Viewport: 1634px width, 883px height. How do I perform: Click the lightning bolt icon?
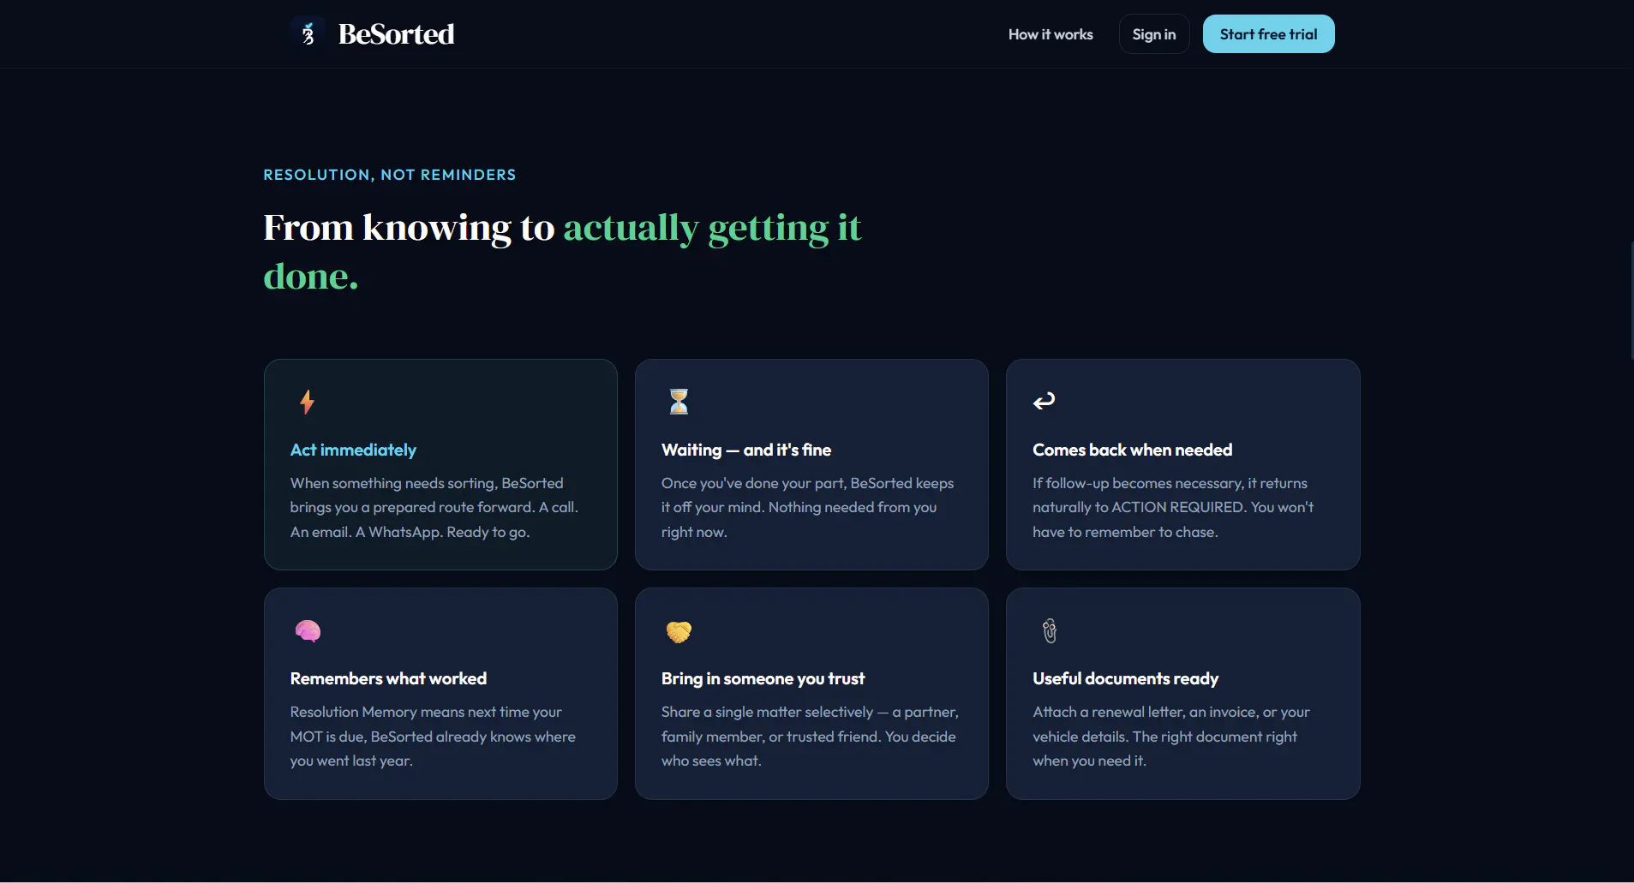pyautogui.click(x=307, y=402)
